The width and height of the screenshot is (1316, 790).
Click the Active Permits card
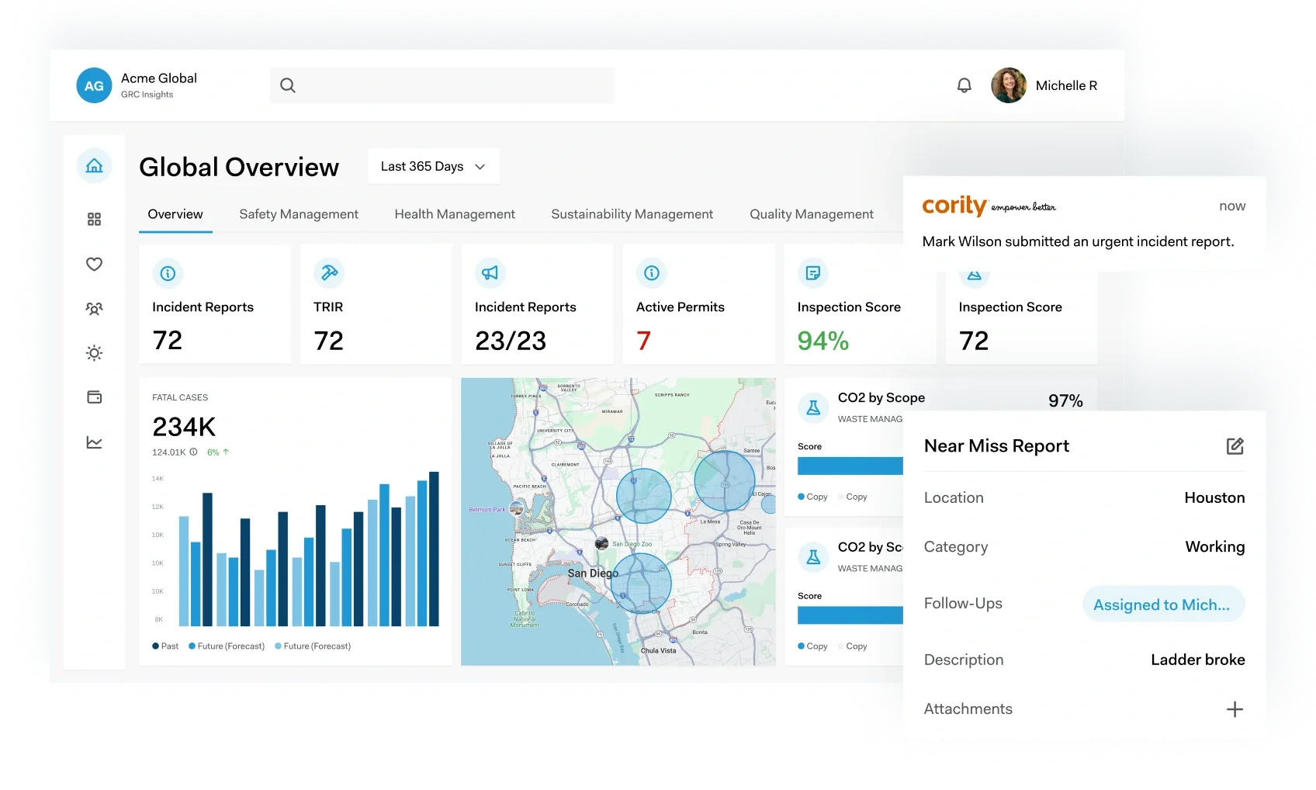(x=698, y=304)
